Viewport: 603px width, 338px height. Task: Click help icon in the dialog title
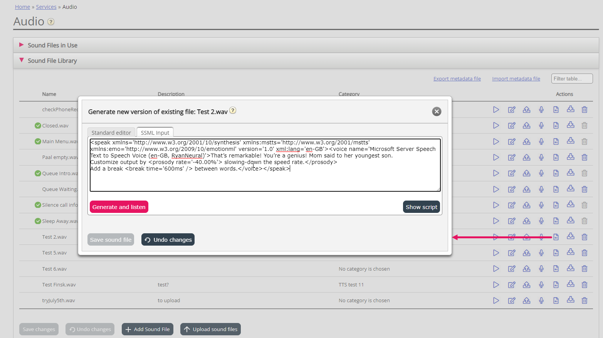tap(233, 110)
